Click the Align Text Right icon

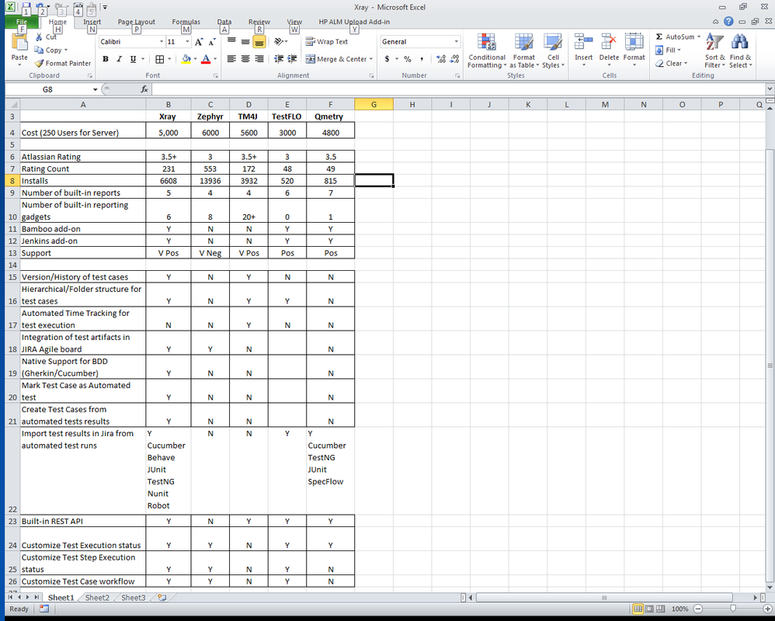[259, 59]
